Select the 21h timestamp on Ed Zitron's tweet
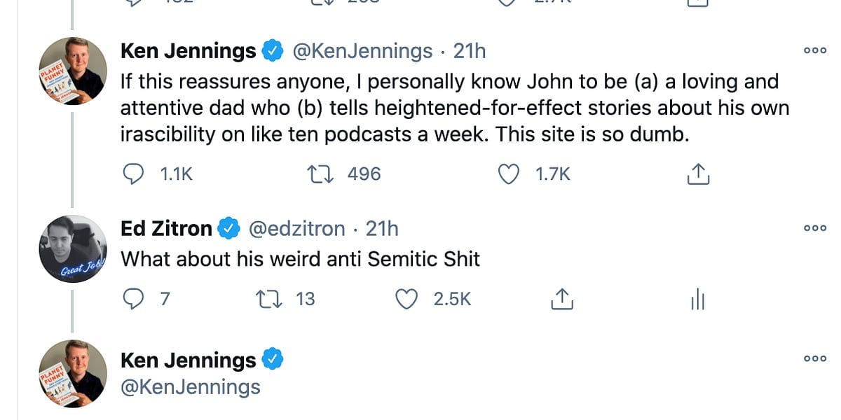Image resolution: width=841 pixels, height=420 pixels. (x=383, y=227)
